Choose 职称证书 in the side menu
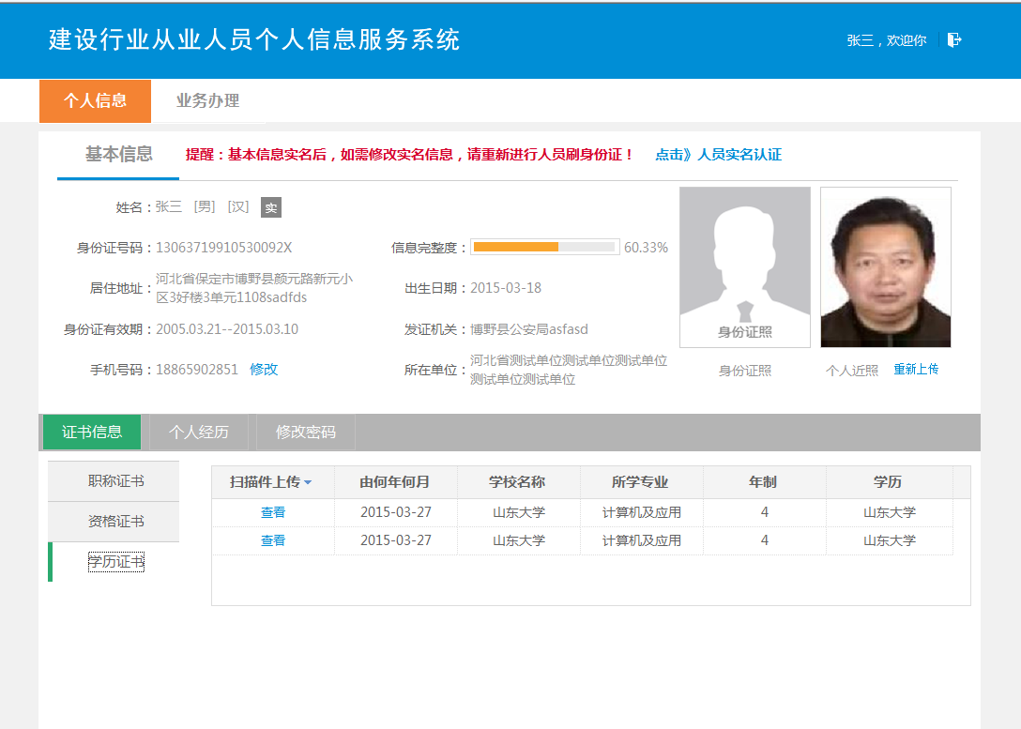The image size is (1021, 729). pyautogui.click(x=114, y=481)
